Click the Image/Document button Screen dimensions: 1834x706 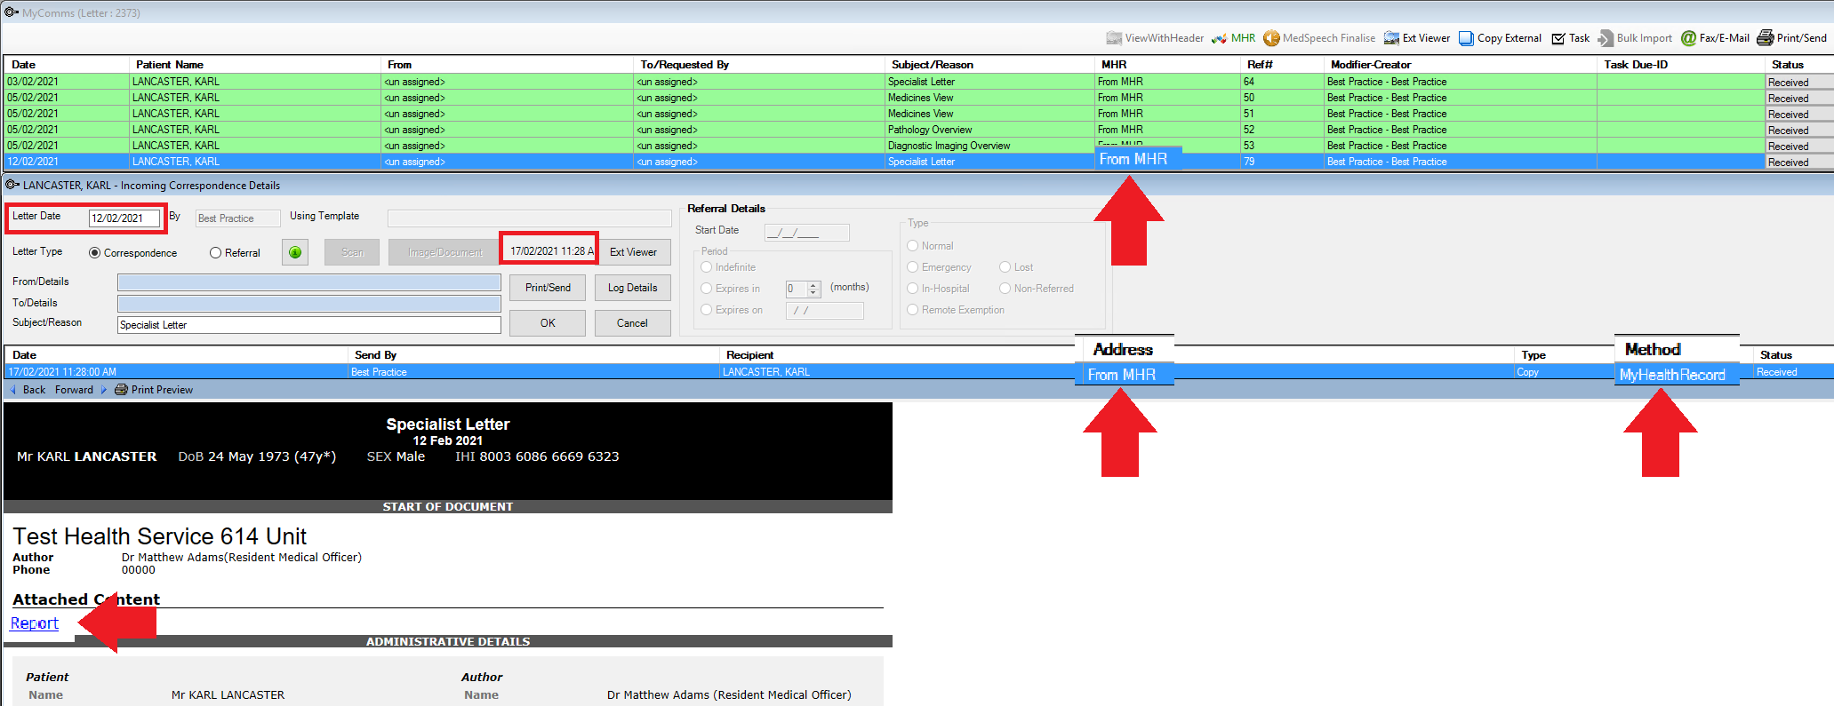pyautogui.click(x=444, y=252)
